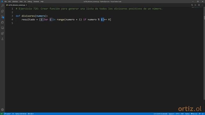
Task: Select the Python interpreter in status bar
Action: tap(21, 114)
